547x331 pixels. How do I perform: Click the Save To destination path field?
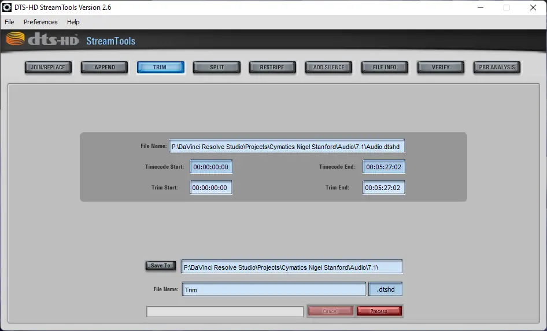coord(291,267)
